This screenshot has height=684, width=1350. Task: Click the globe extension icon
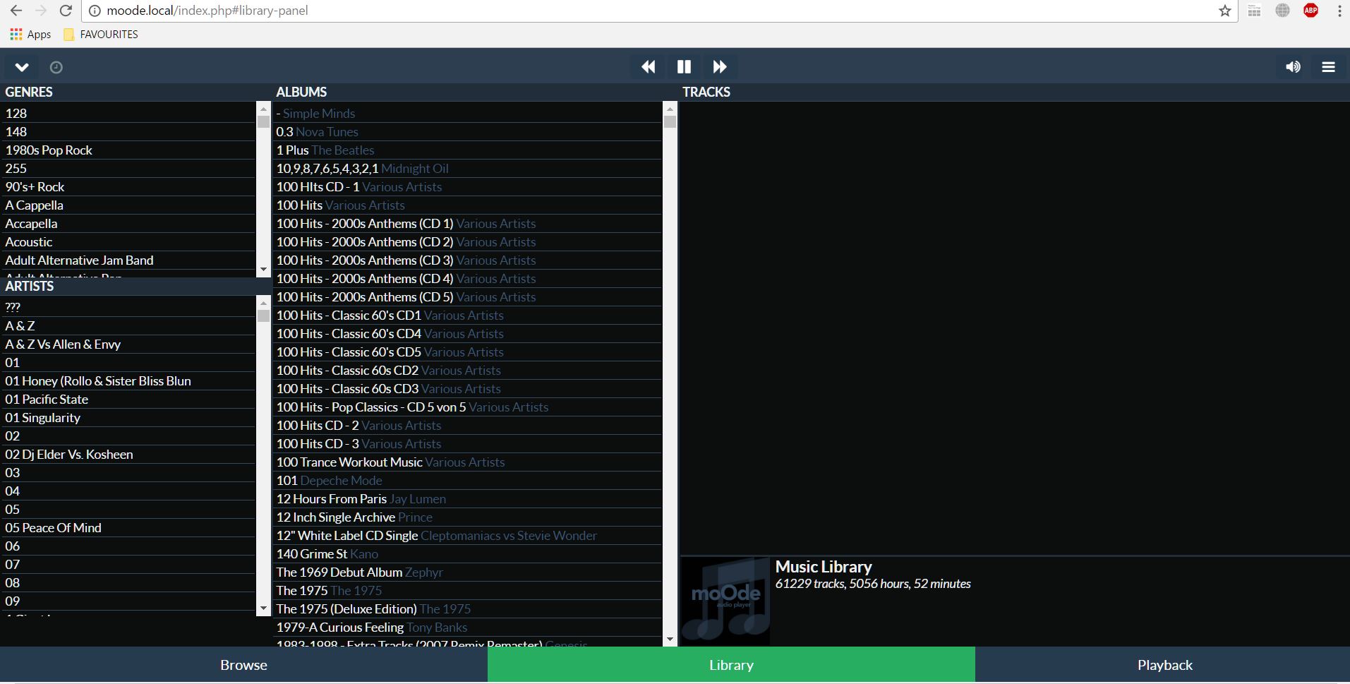point(1283,10)
